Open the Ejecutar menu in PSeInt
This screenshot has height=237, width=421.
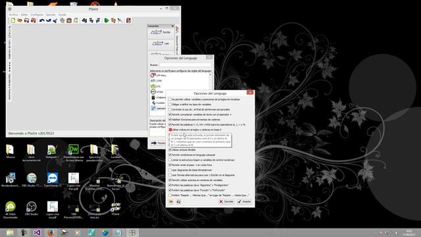(51, 14)
